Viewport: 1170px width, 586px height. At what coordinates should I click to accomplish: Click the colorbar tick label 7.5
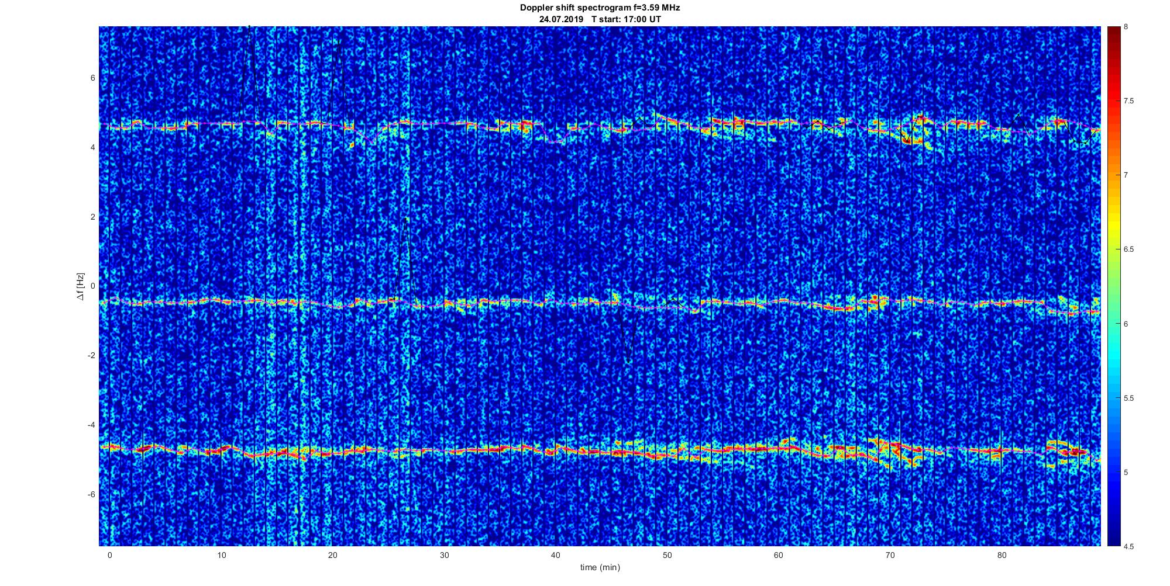pyautogui.click(x=1128, y=101)
